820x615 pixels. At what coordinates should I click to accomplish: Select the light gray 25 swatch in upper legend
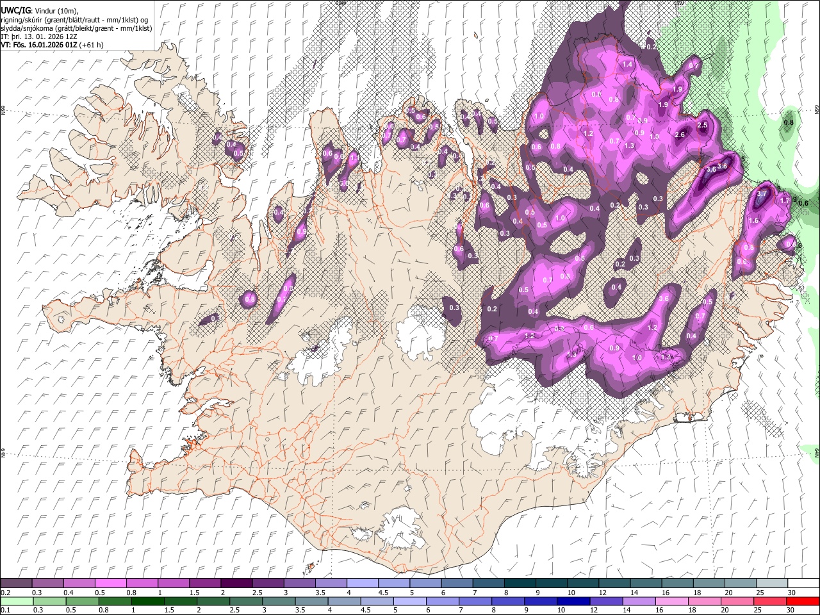coord(772,583)
